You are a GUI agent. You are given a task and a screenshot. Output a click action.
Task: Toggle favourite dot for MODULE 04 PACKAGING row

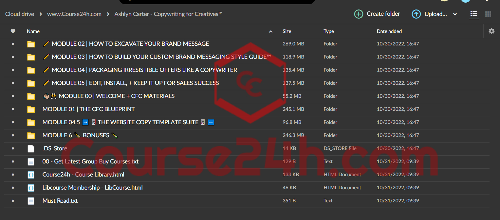coord(13,70)
